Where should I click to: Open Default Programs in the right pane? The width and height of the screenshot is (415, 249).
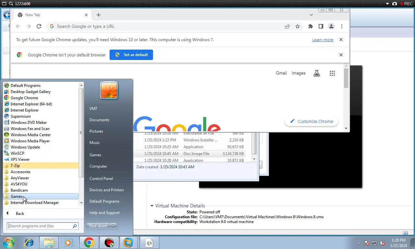click(104, 201)
